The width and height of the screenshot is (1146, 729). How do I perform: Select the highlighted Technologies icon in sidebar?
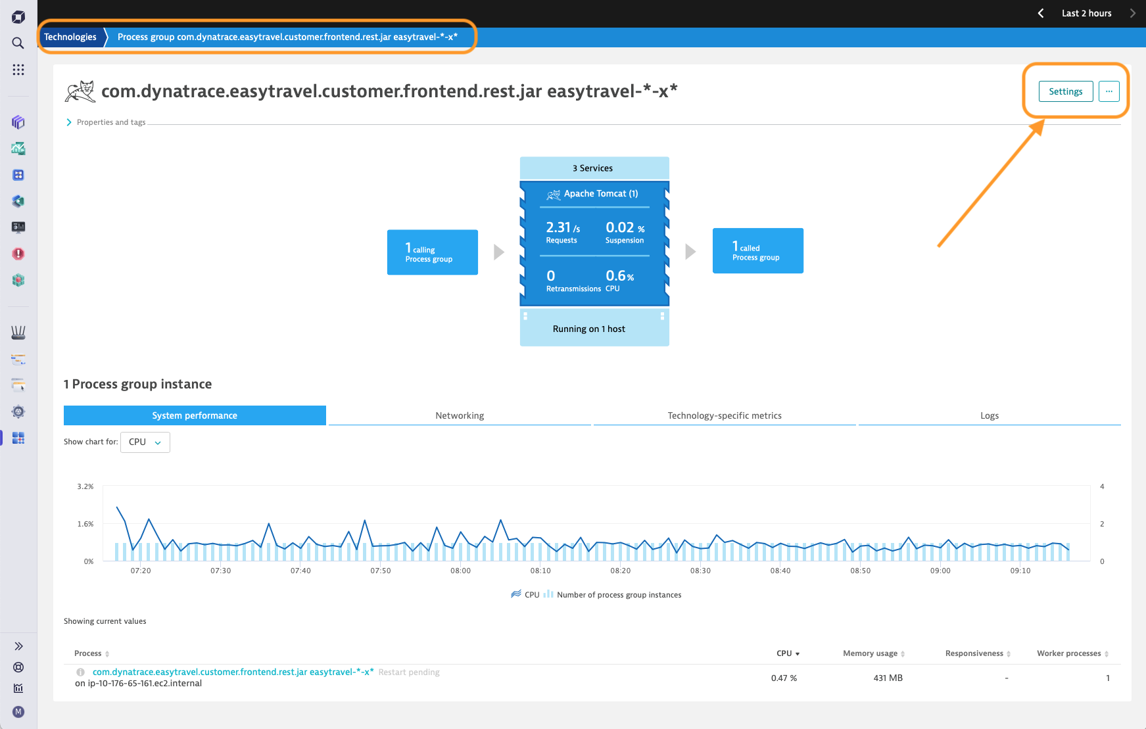point(18,438)
